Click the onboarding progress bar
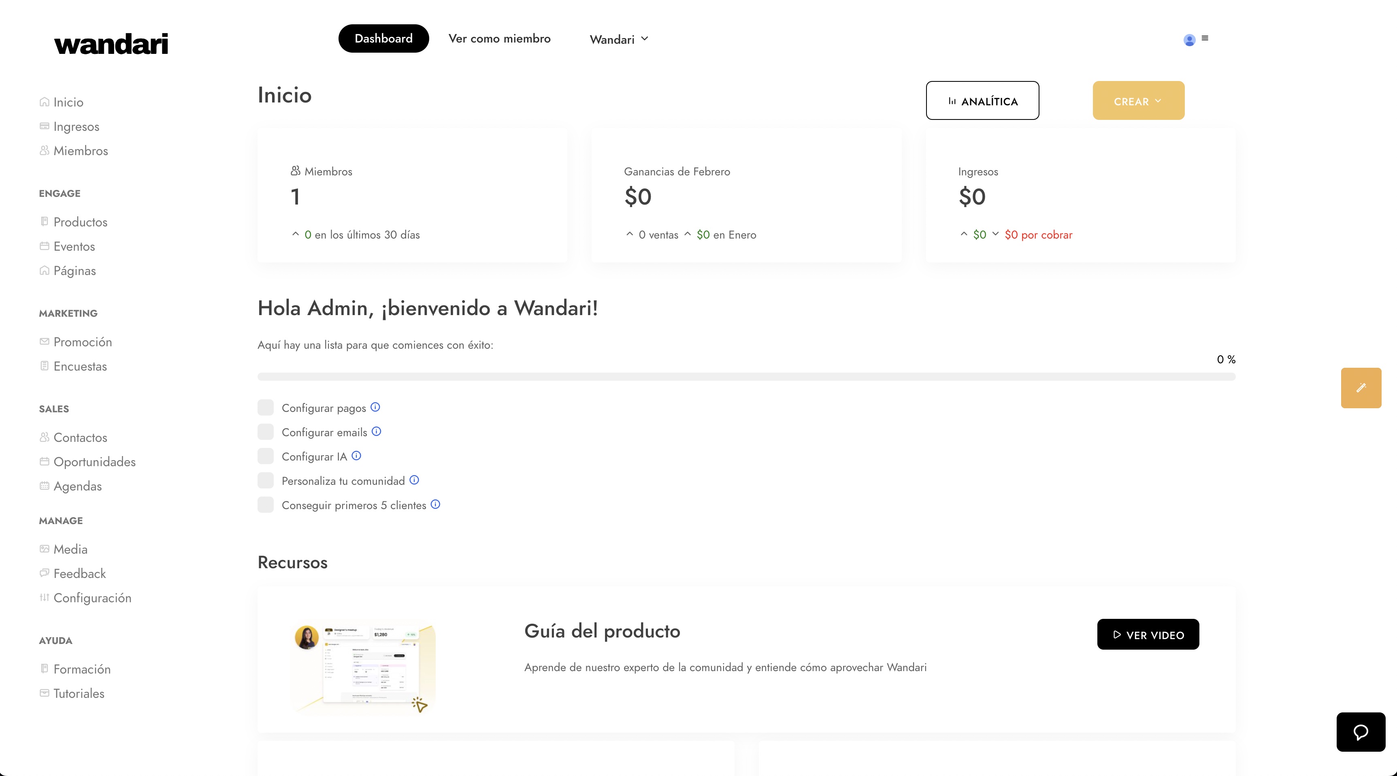Image resolution: width=1397 pixels, height=776 pixels. tap(746, 377)
